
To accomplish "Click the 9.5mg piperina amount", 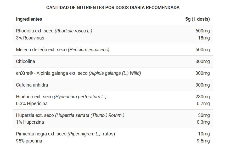I will [203, 141].
